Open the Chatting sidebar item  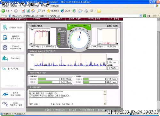[13, 58]
